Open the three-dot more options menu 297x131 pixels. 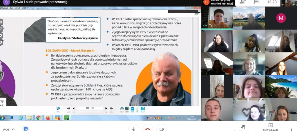coord(291,129)
